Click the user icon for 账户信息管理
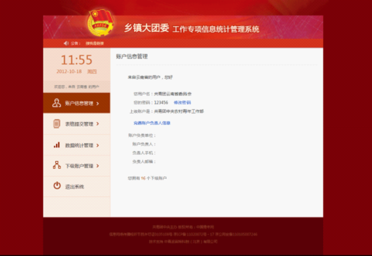372x256 pixels. [x=57, y=103]
